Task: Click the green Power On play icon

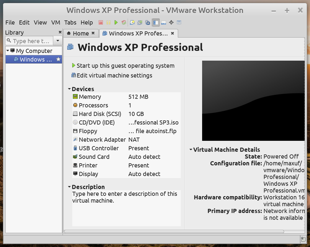Action: 116,22
